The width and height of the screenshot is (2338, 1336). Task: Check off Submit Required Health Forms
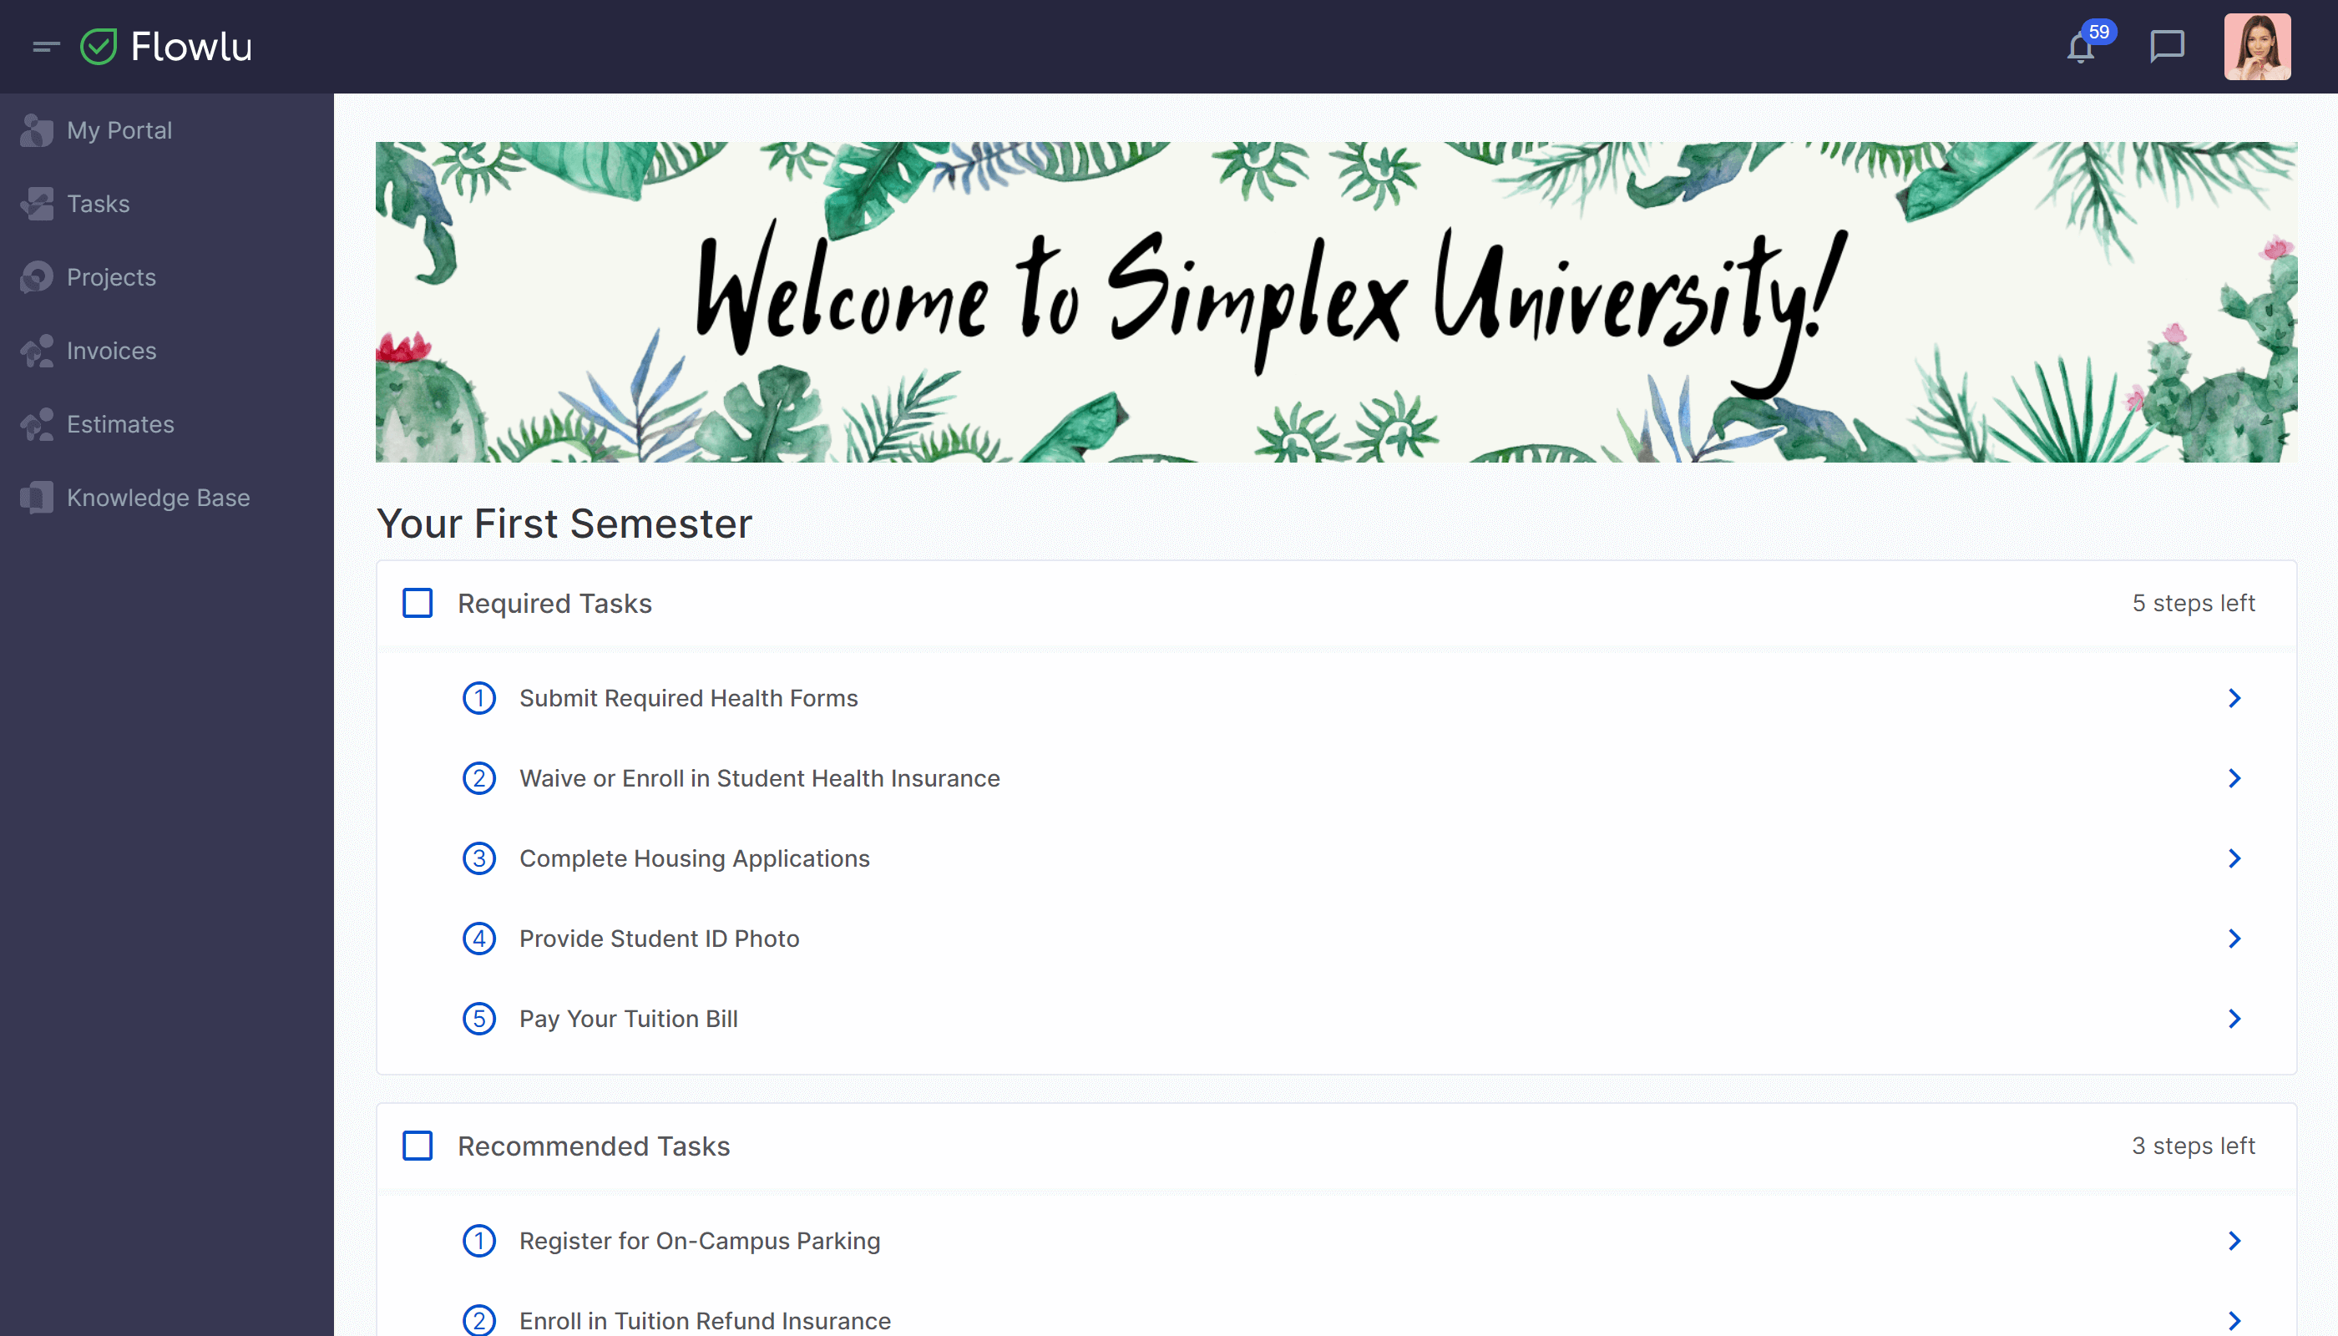pos(478,697)
